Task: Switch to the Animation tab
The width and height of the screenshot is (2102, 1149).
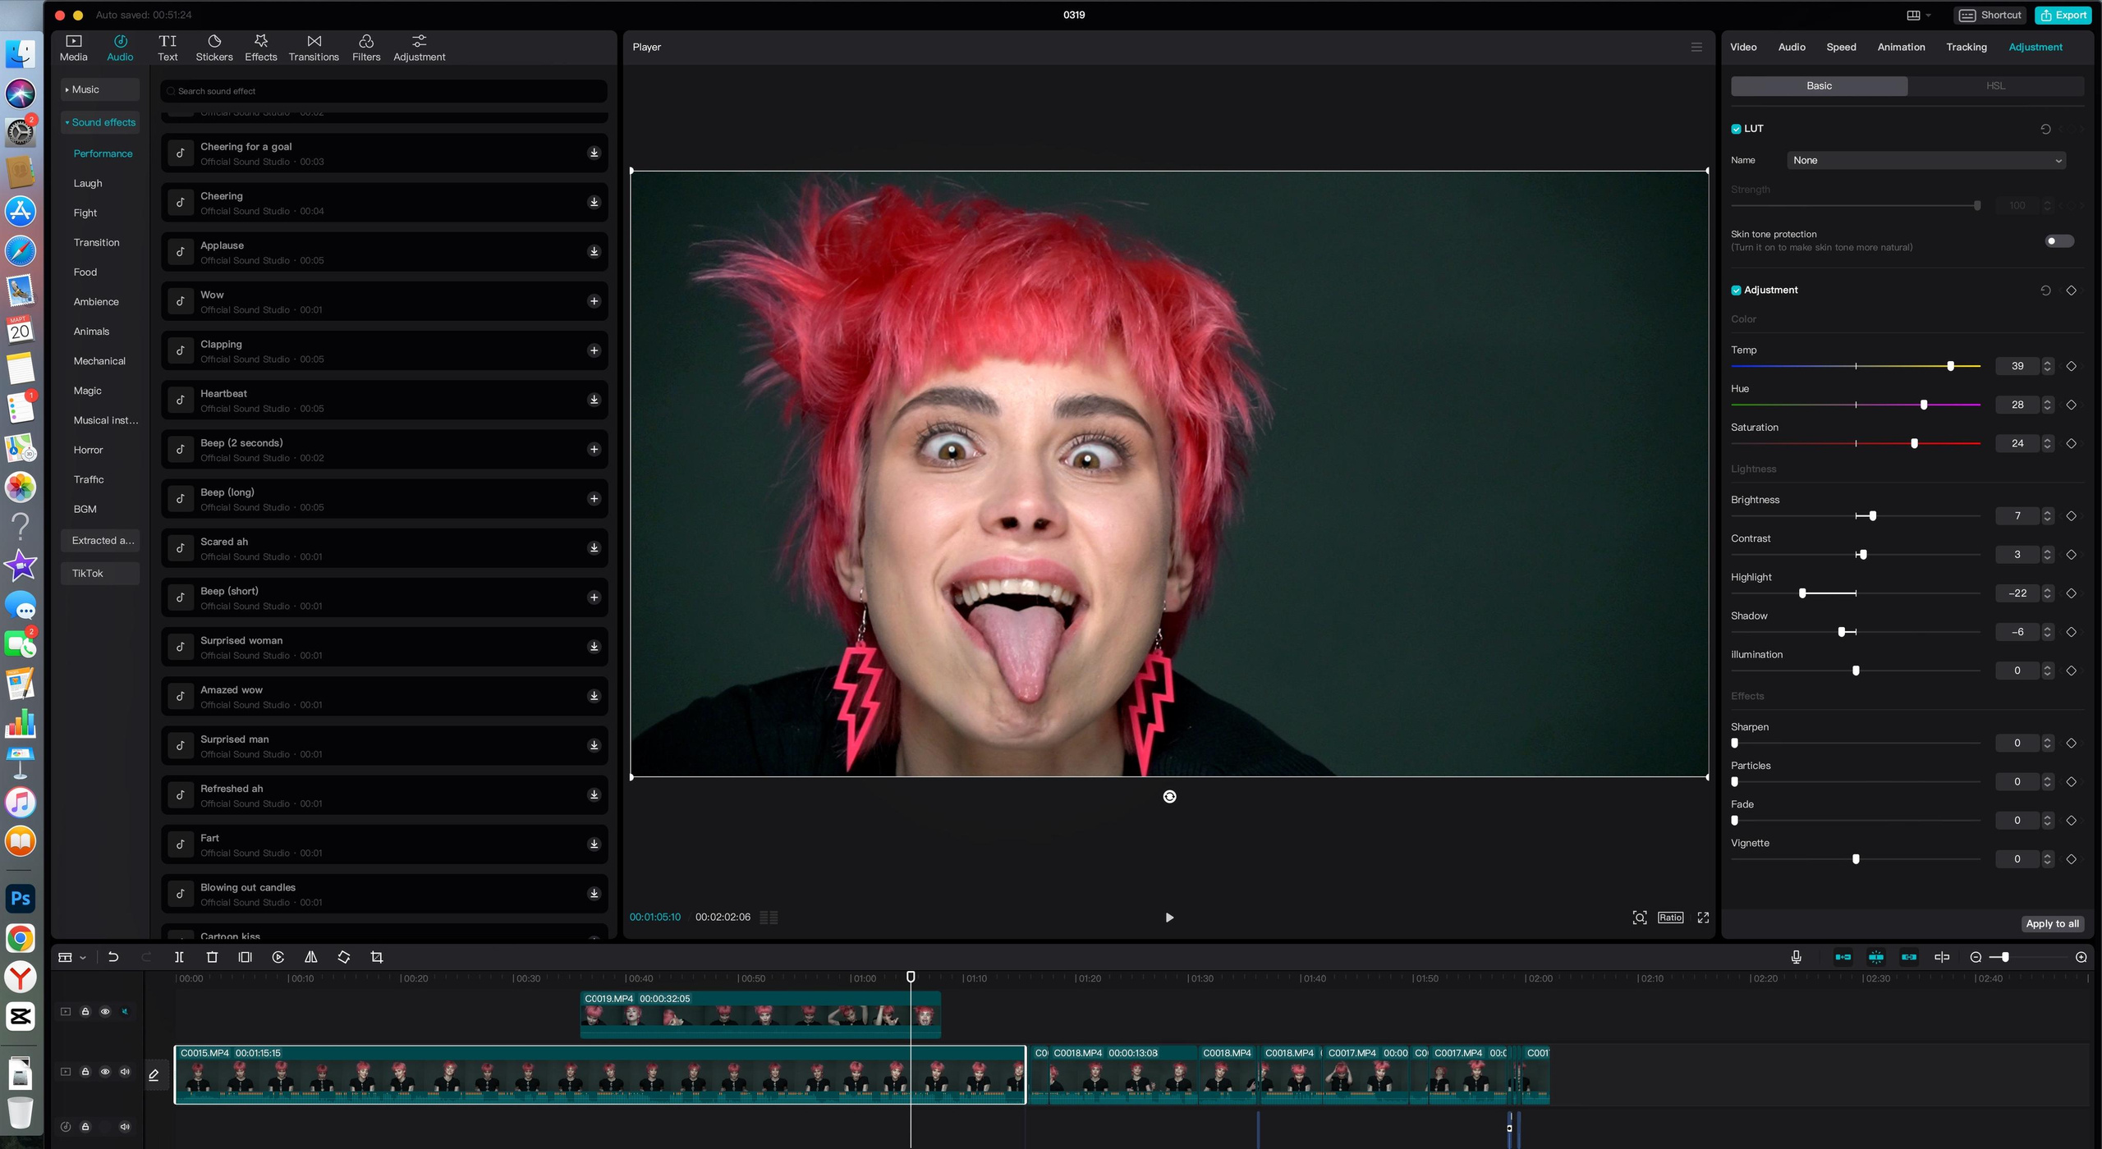Action: click(1900, 47)
